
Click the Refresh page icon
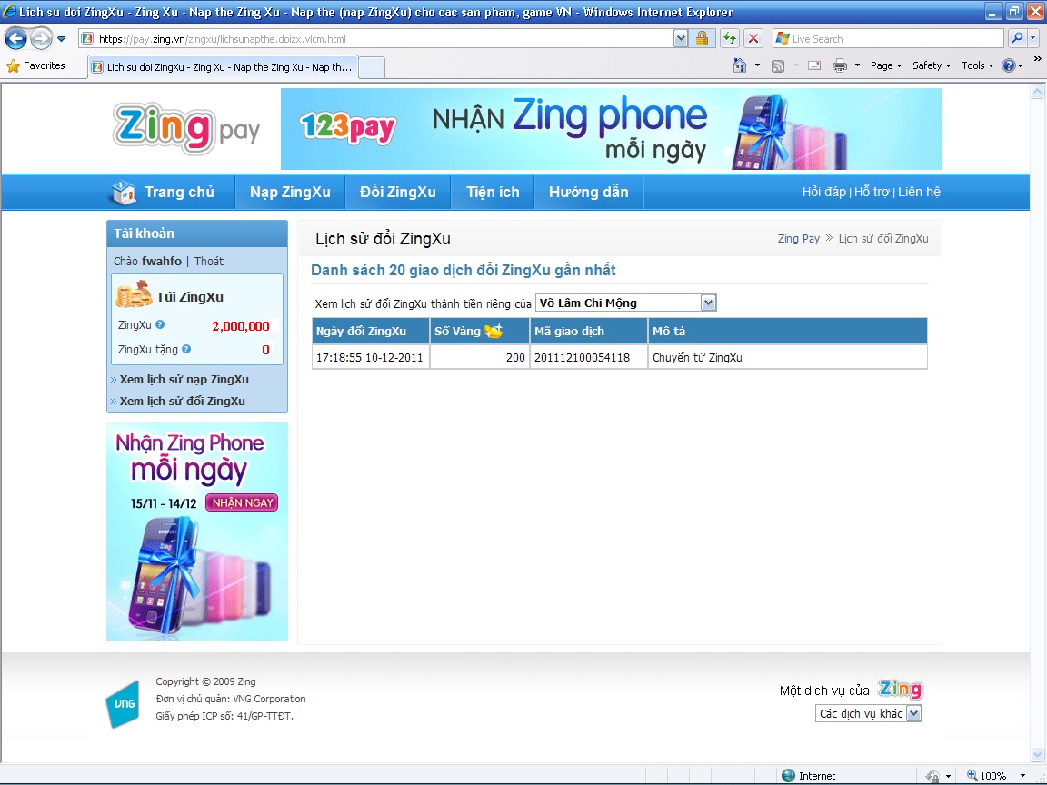click(729, 39)
